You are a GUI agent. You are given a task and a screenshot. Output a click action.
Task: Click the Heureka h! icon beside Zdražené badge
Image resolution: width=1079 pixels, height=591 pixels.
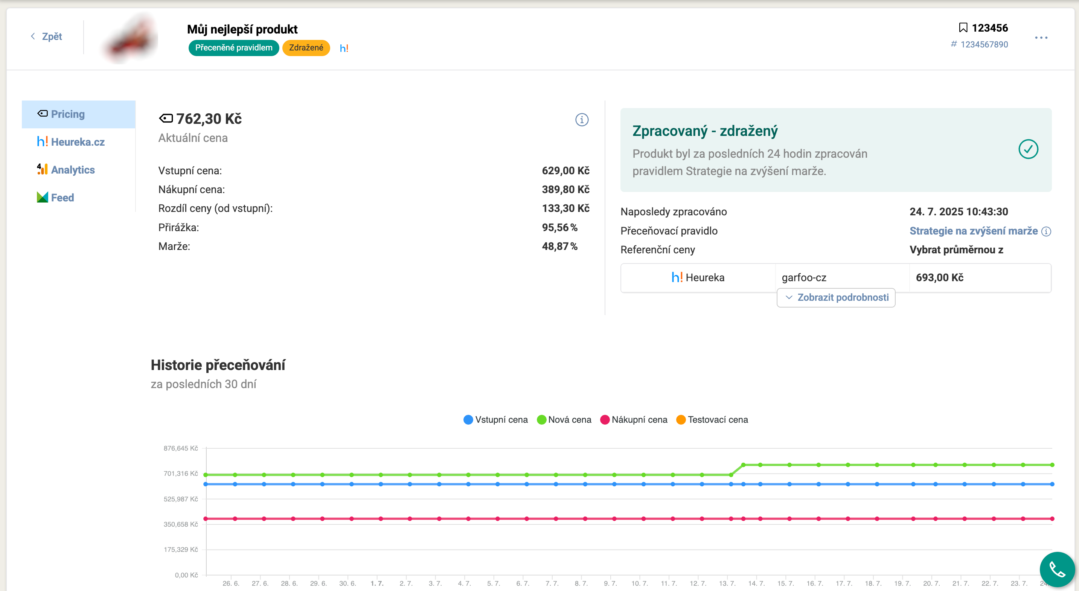point(344,48)
